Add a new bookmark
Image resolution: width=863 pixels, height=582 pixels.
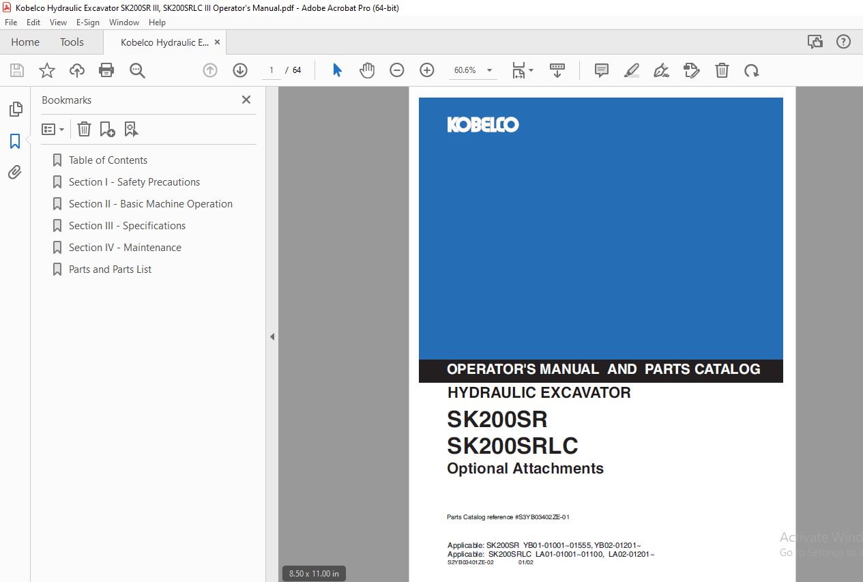click(108, 129)
